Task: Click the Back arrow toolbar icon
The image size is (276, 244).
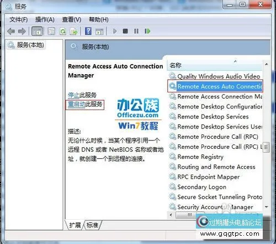Action: (11, 31)
